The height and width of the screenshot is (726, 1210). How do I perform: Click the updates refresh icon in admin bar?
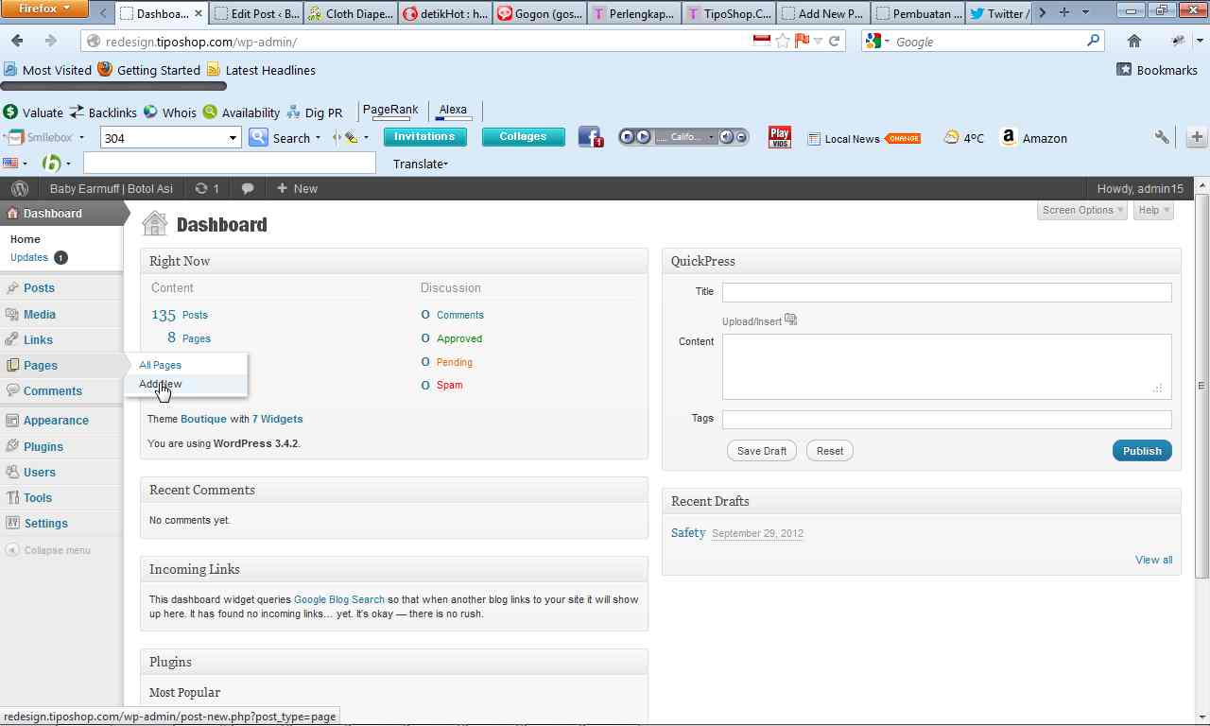click(x=201, y=189)
